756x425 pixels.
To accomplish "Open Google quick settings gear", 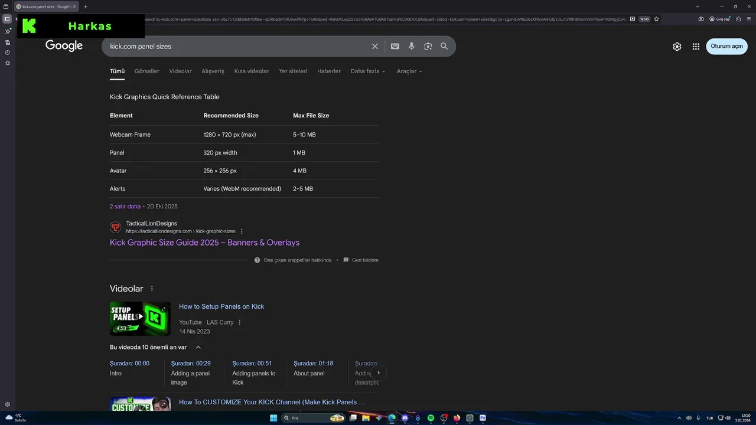I will click(x=677, y=47).
